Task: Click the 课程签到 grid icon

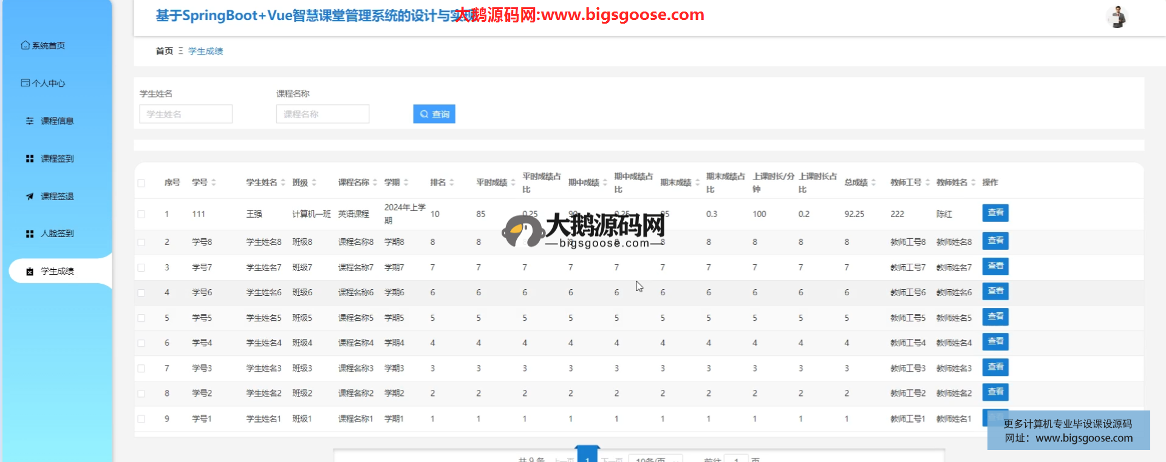Action: 30,159
